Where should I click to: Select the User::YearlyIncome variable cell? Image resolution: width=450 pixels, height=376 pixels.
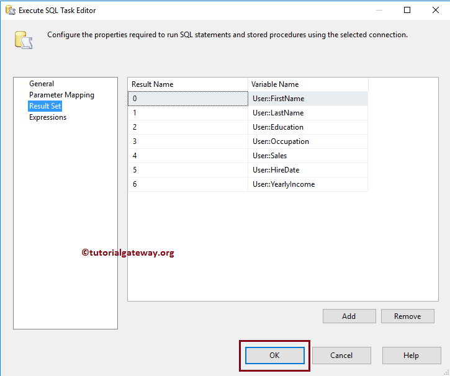(308, 184)
